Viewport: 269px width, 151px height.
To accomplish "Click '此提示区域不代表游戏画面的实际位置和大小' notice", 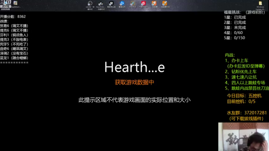I will [134, 100].
